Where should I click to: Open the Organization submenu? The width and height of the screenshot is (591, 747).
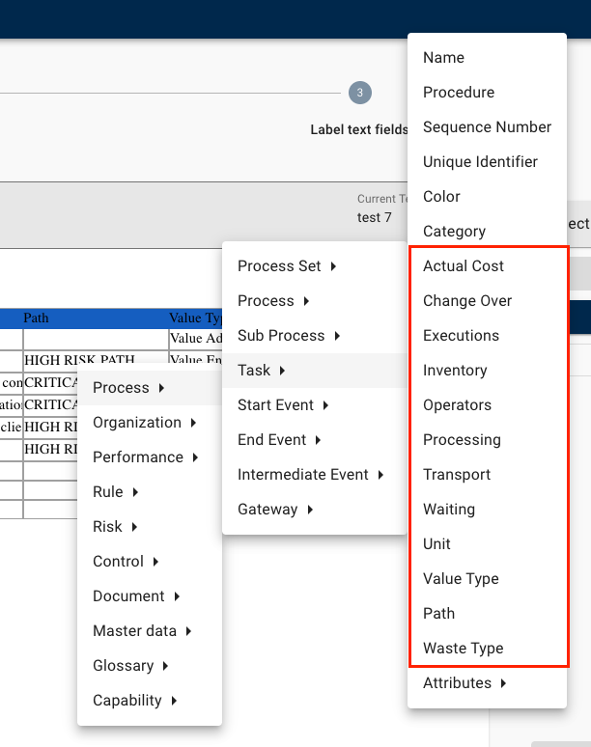[x=145, y=423]
